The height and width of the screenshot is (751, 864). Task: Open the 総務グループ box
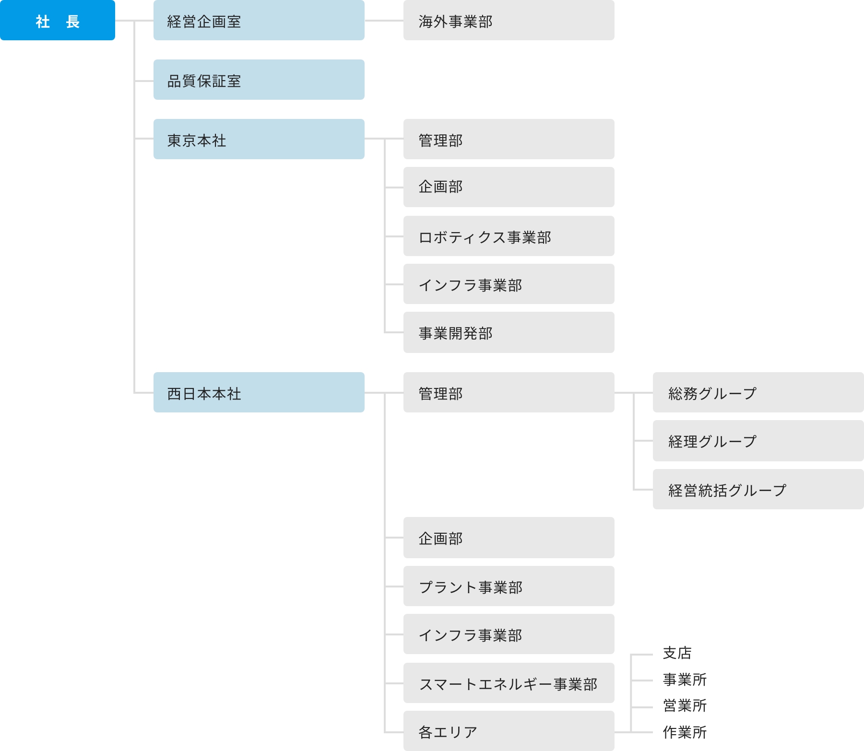pos(758,393)
